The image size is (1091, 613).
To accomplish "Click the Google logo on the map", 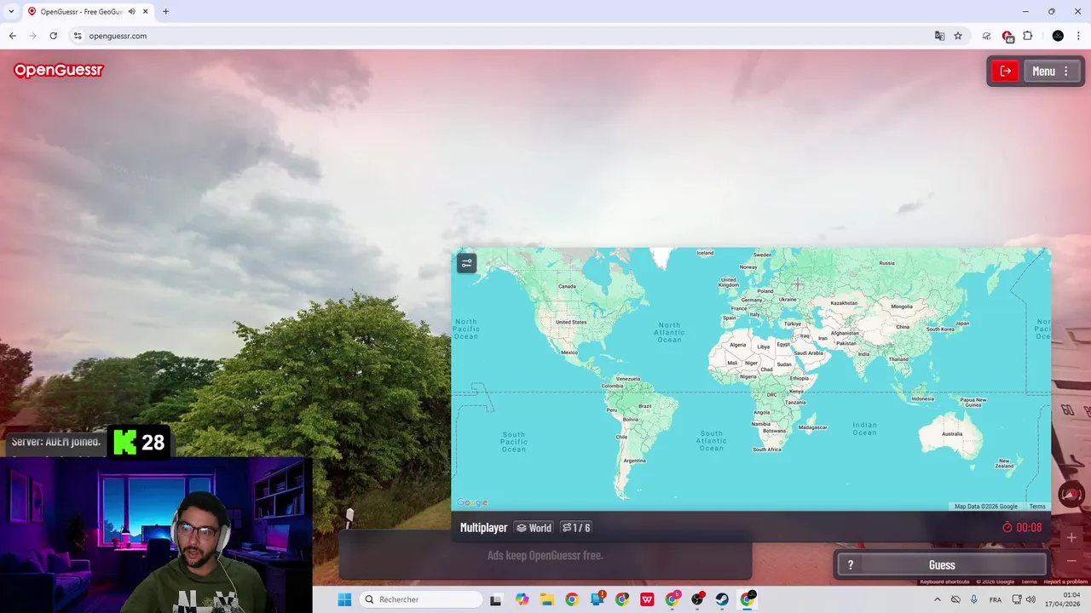I will (472, 502).
